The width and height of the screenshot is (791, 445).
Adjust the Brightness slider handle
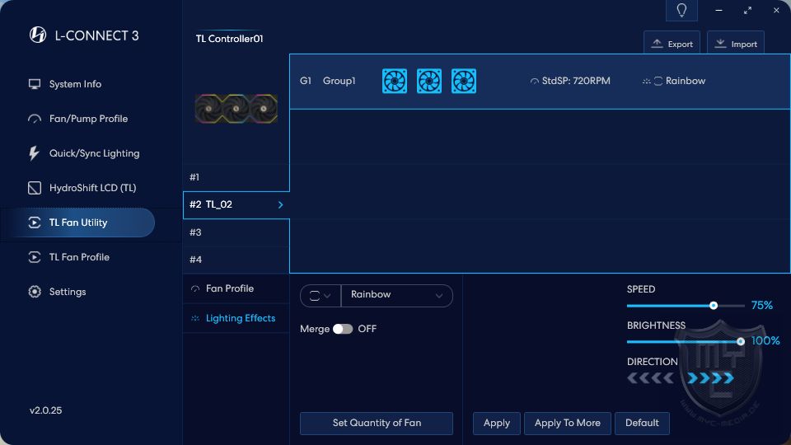(741, 341)
